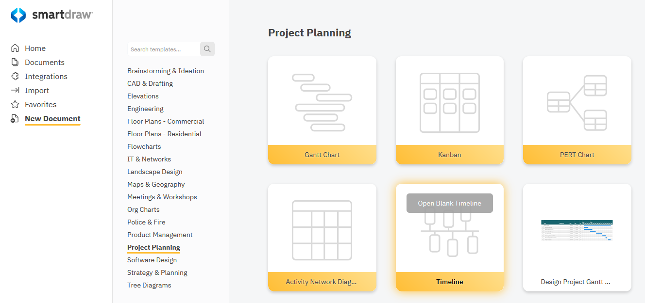Click Open Blank Timeline

tap(449, 203)
